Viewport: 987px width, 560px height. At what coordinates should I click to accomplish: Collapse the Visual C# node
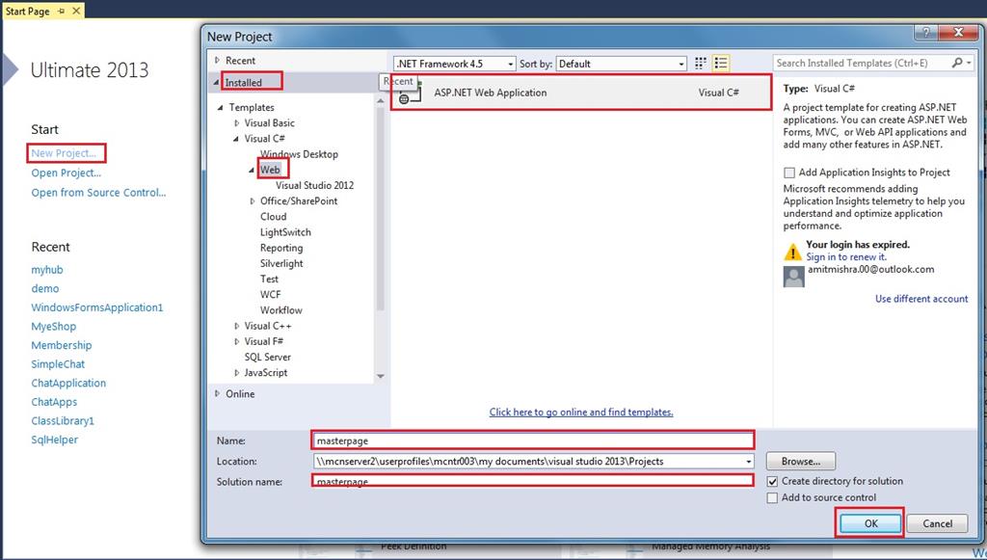point(236,139)
